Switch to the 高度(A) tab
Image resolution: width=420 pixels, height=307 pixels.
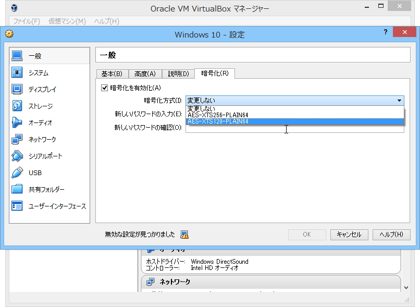(145, 73)
